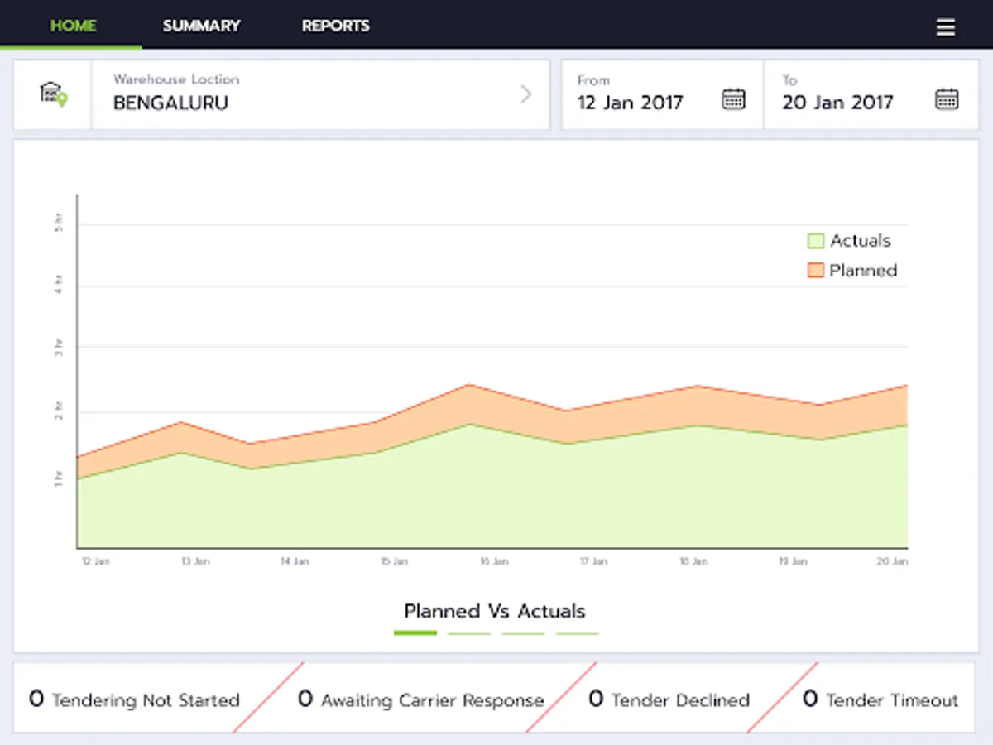Open the From date 12 Jan 2017 picker
The image size is (993, 745).
(x=631, y=102)
